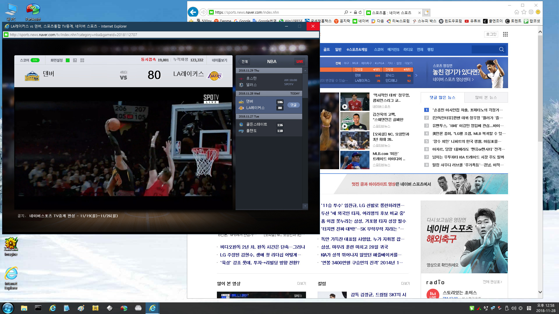Click the security lock icon in the address bar

click(x=355, y=12)
